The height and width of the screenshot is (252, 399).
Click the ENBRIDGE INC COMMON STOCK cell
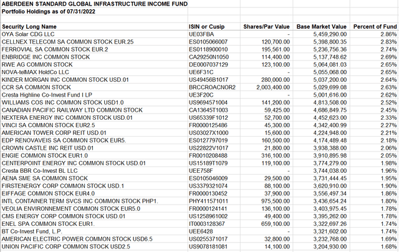tap(46, 57)
